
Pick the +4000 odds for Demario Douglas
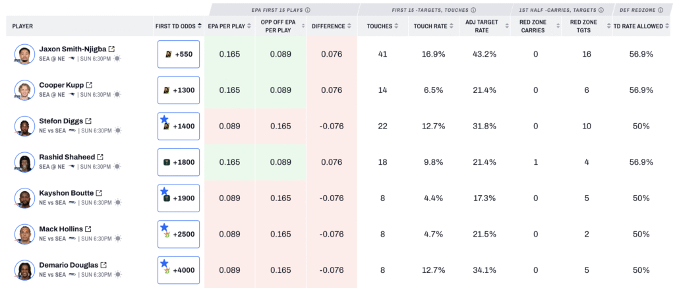tap(178, 270)
